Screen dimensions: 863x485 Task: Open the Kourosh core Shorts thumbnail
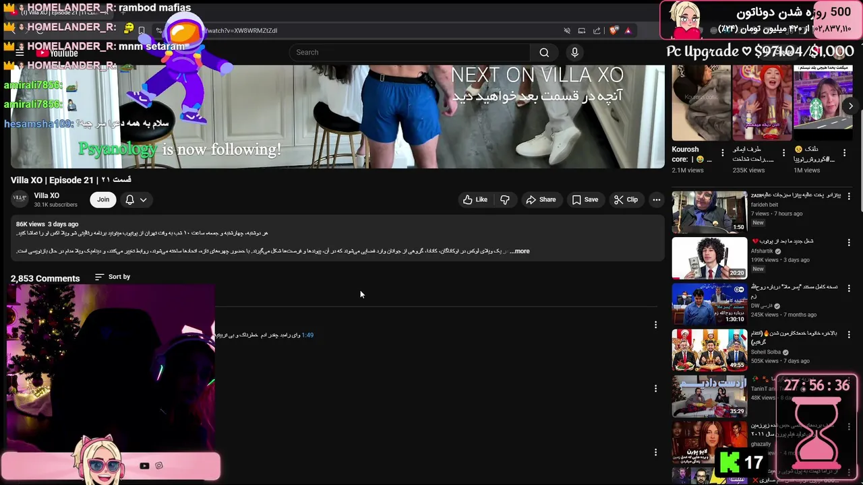pyautogui.click(x=701, y=102)
